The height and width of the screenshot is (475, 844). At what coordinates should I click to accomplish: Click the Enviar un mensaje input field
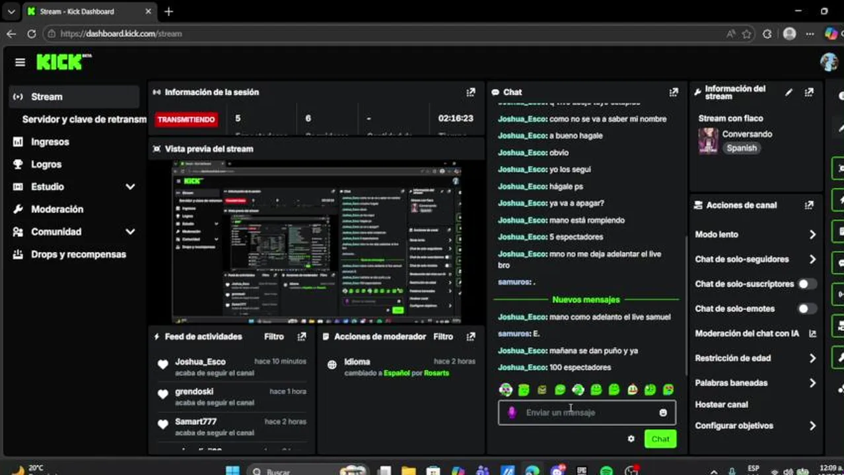586,413
